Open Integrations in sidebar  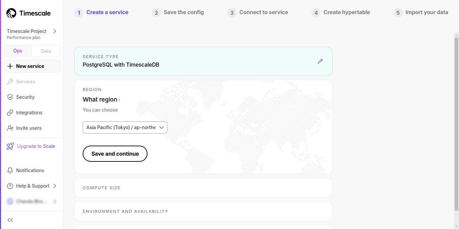click(x=32, y=113)
